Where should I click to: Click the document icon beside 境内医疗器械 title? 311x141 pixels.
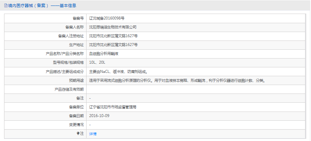pyautogui.click(x=6, y=6)
